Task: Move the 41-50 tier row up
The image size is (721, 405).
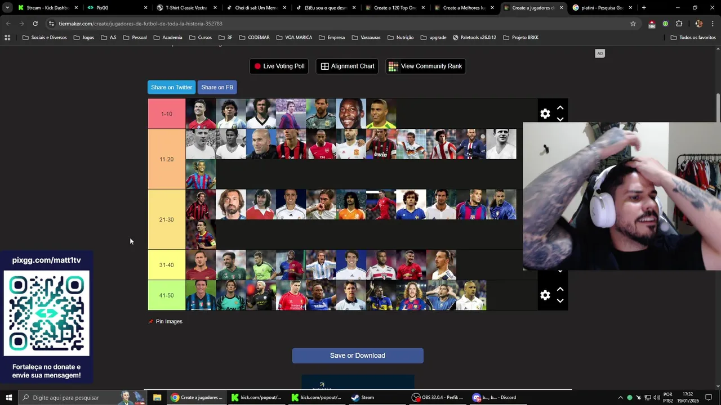Action: pyautogui.click(x=560, y=289)
